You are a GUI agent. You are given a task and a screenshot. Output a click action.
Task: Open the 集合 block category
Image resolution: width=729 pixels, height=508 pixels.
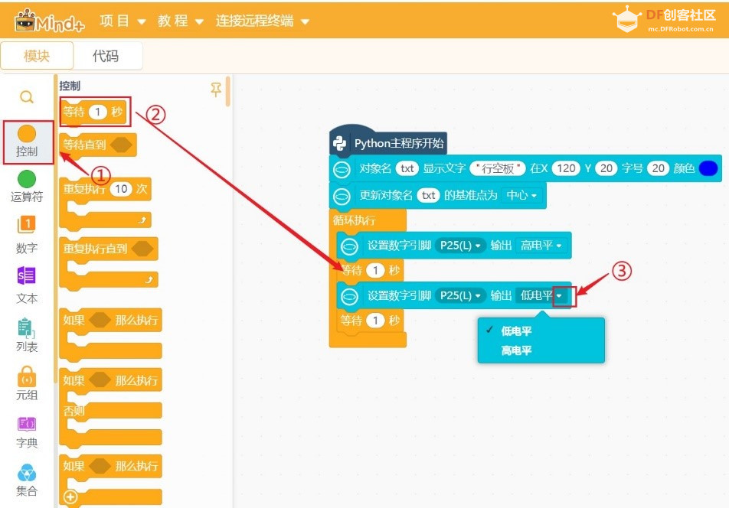[27, 480]
